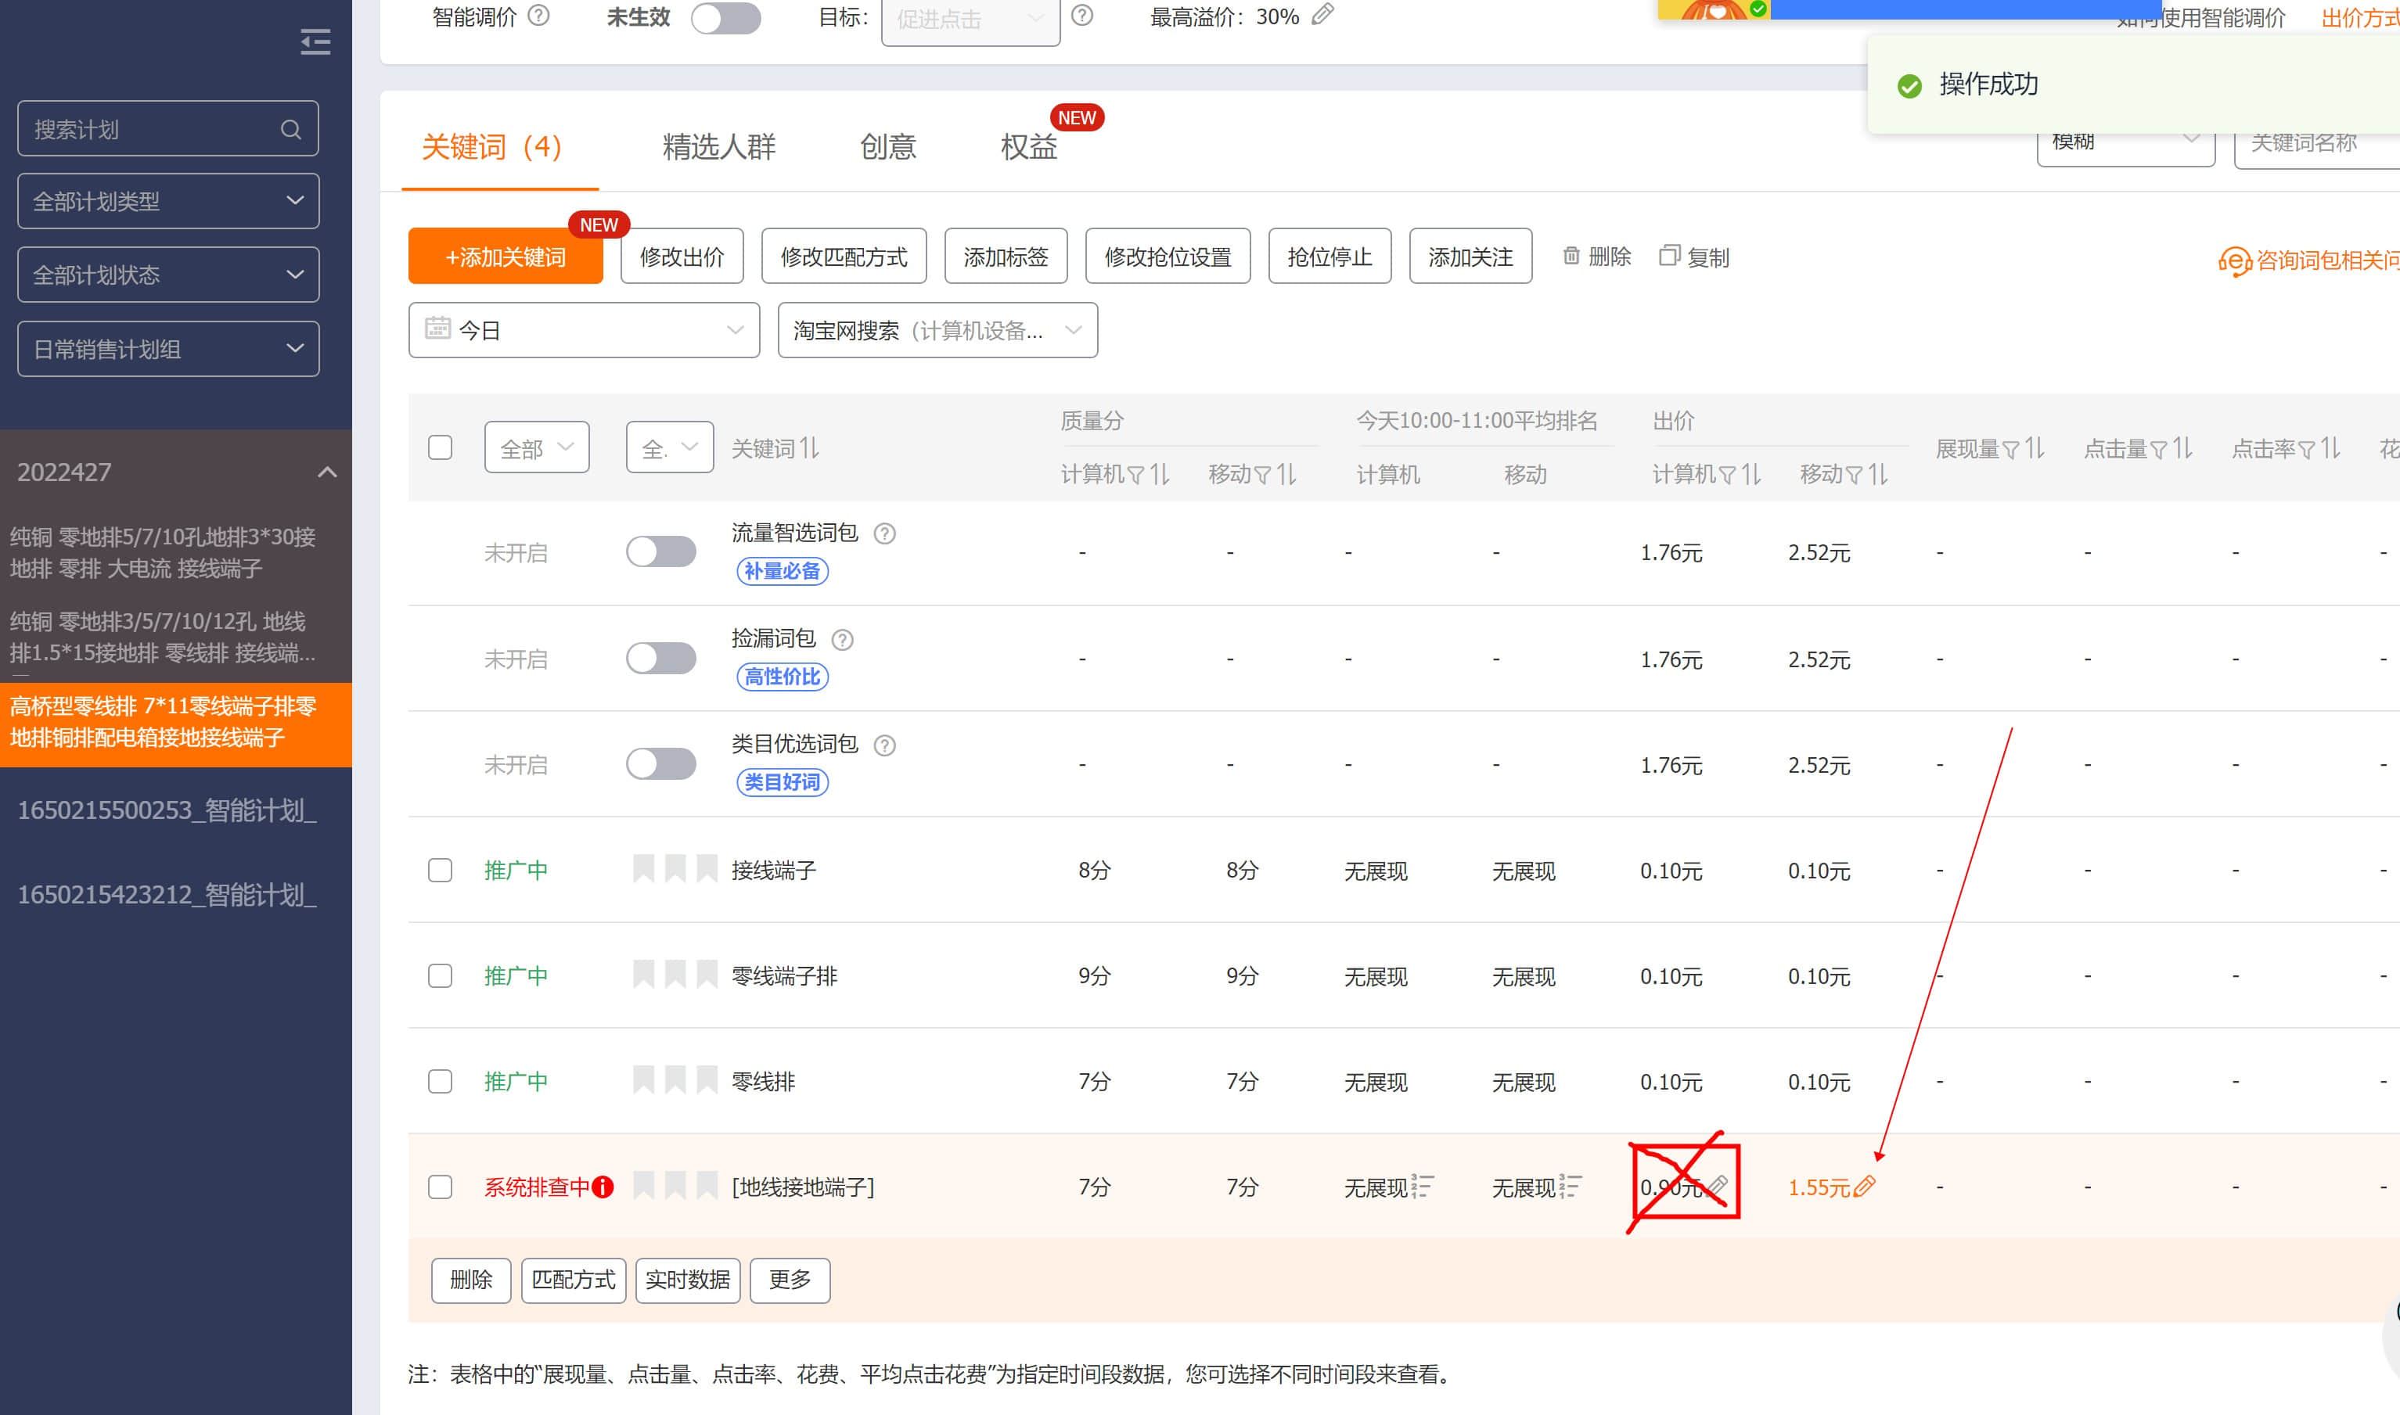Check the box for 接线端子 keyword
This screenshot has width=2400, height=1415.
pyautogui.click(x=440, y=870)
